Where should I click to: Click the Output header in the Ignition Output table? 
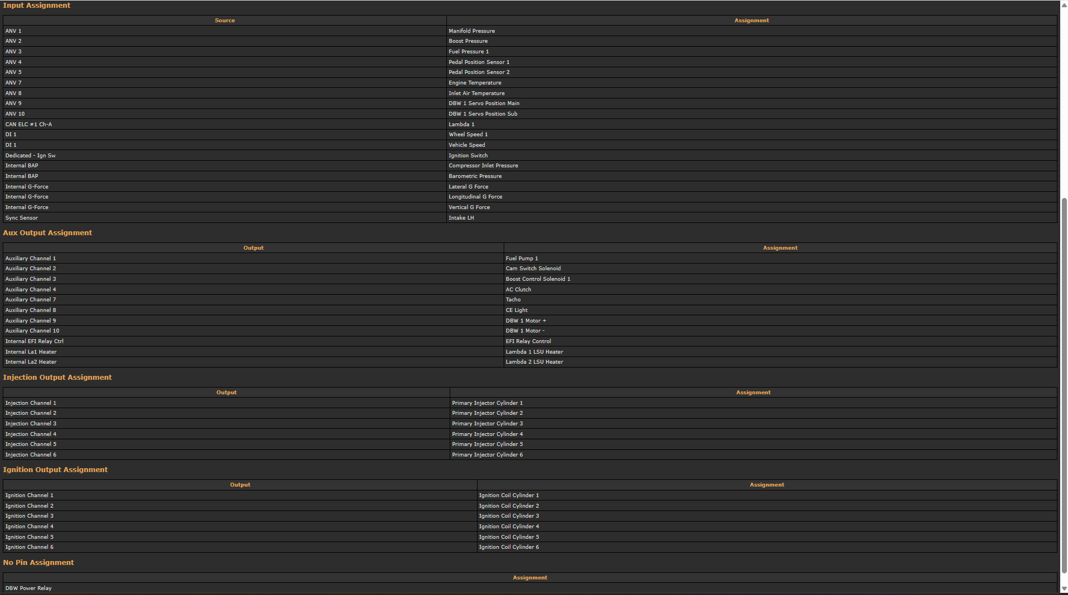(x=240, y=485)
